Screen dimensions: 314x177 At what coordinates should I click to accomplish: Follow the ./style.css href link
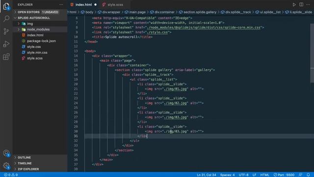pyautogui.click(x=157, y=32)
